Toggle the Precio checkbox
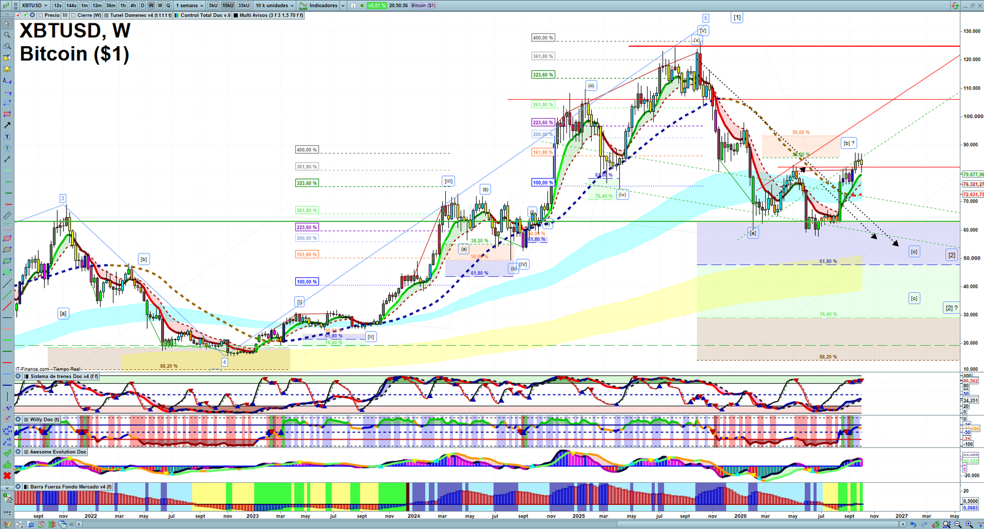The image size is (984, 529). pos(41,15)
